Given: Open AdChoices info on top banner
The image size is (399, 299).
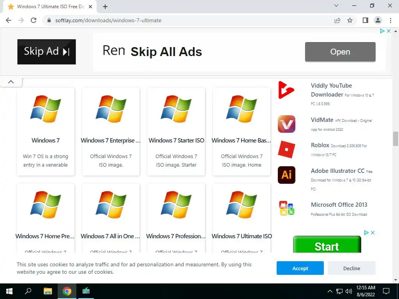Looking at the screenshot, I should pyautogui.click(x=382, y=31).
